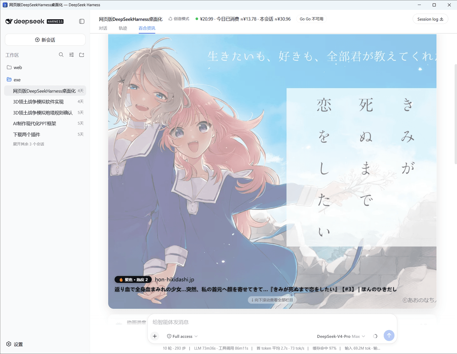The width and height of the screenshot is (457, 354).
Task: Click the 首 token 平均 2.7s status entry
Action: [x=280, y=348]
